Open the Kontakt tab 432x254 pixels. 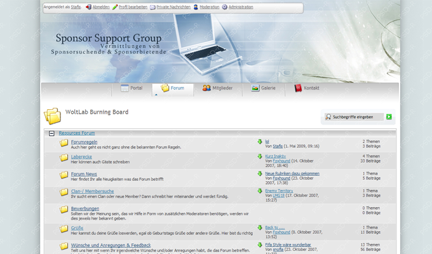tap(307, 88)
